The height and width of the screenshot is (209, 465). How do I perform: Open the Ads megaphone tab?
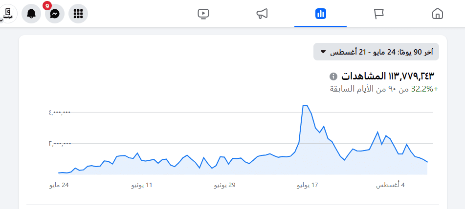262,14
